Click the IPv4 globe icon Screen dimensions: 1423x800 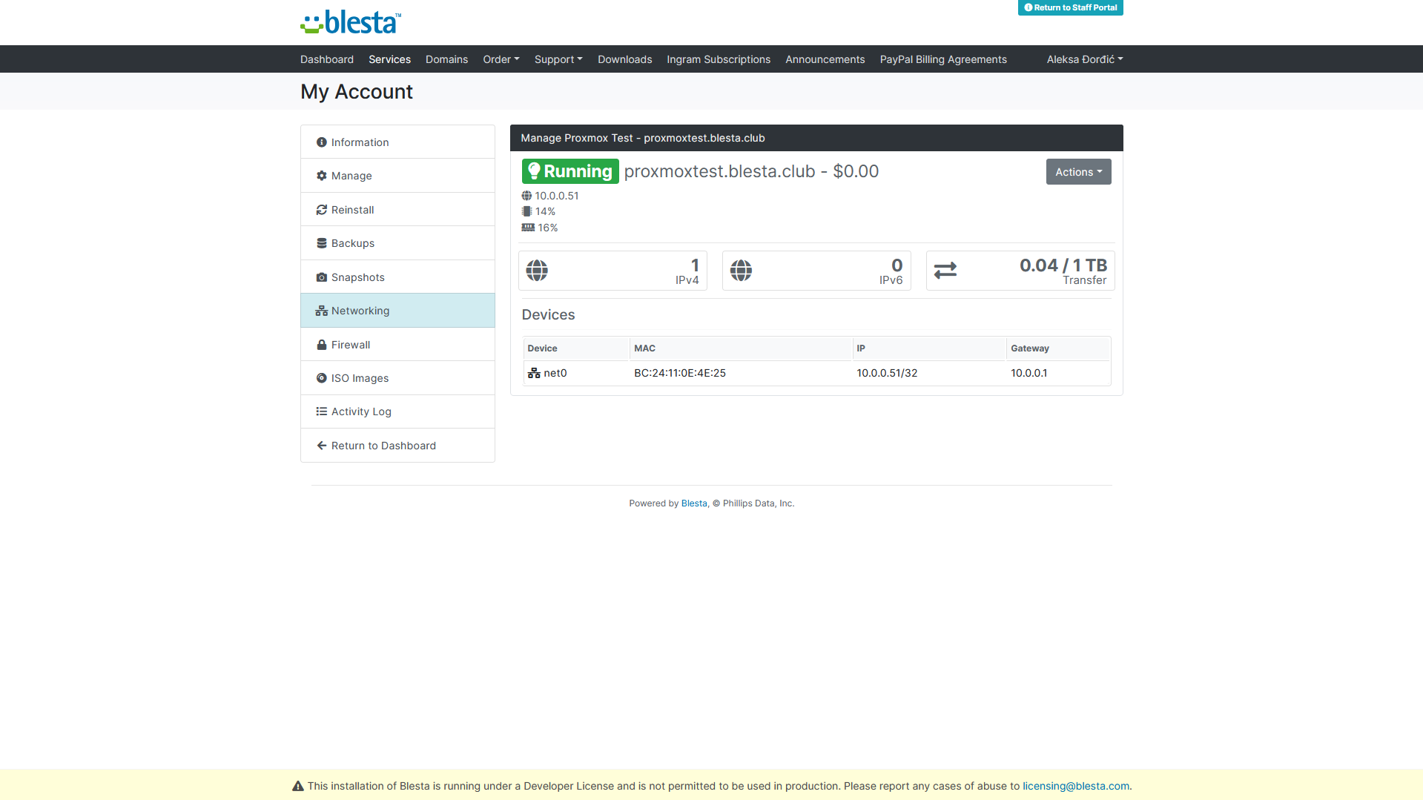pos(537,271)
